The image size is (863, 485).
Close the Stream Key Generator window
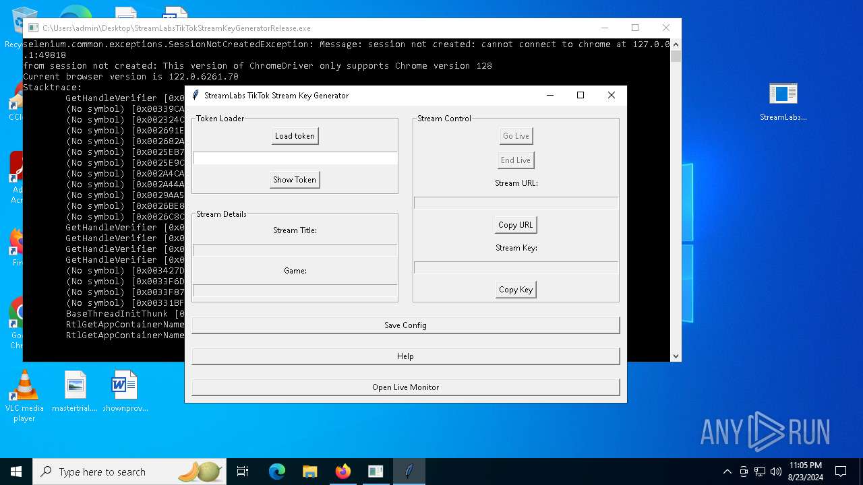pos(612,95)
